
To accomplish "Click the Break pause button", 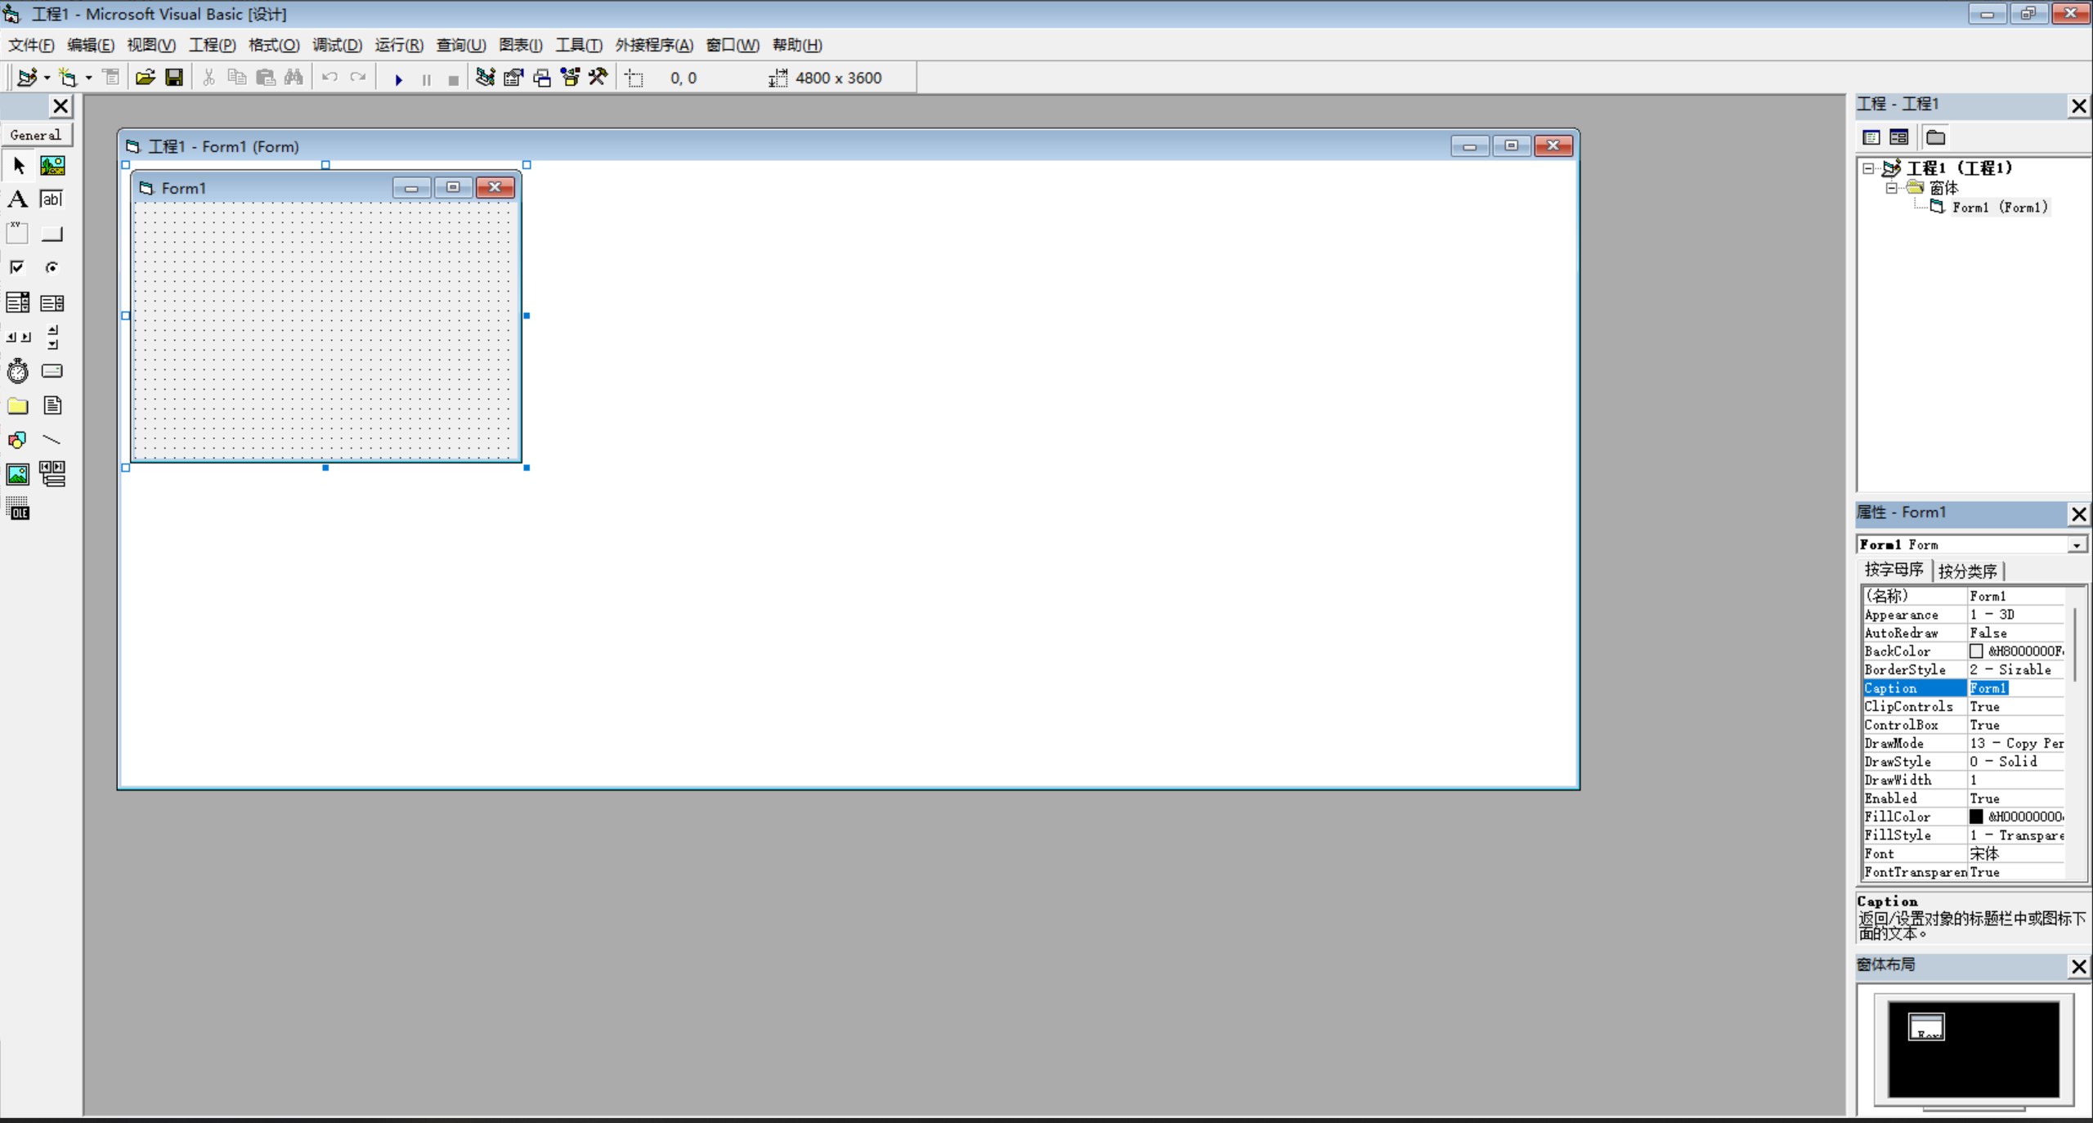I will (x=426, y=79).
